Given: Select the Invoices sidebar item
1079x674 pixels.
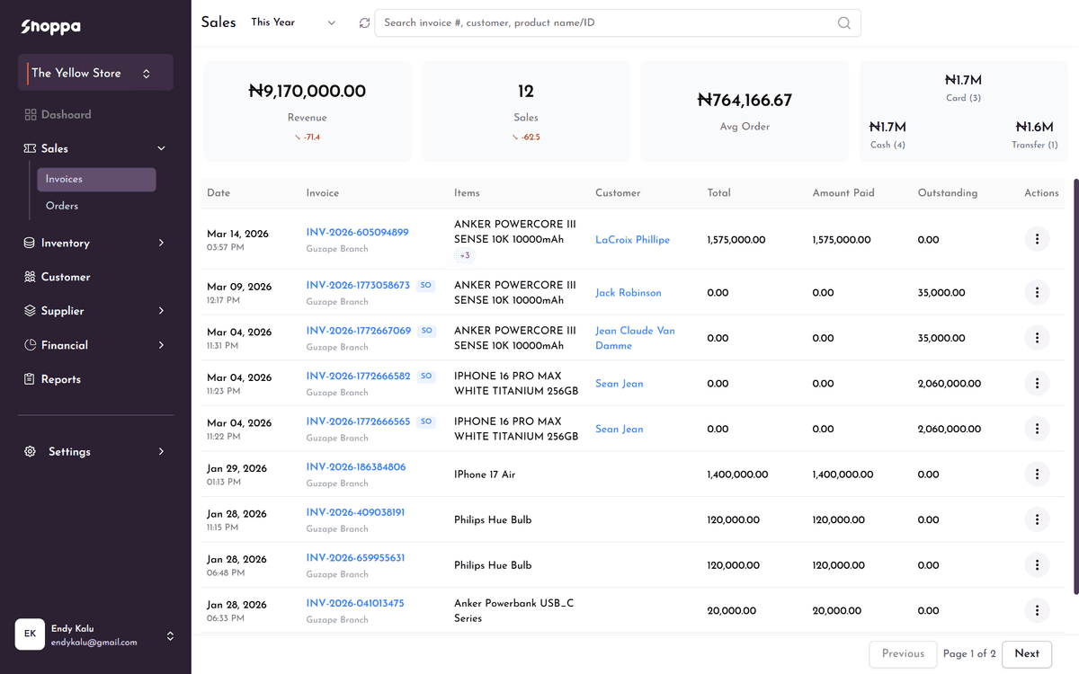Looking at the screenshot, I should (x=63, y=179).
